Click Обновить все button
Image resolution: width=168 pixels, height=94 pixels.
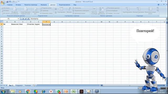point(36,11)
